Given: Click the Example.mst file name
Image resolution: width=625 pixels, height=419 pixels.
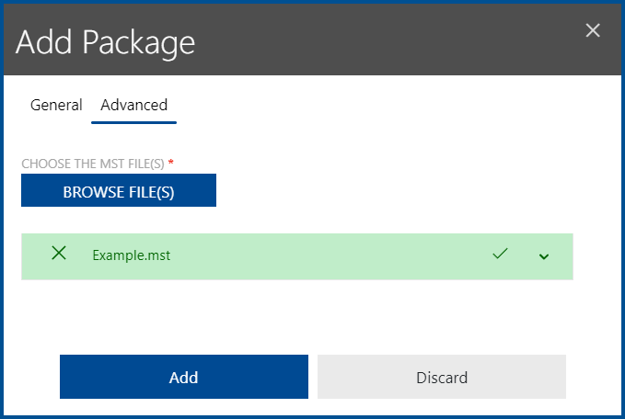Looking at the screenshot, I should click(x=131, y=255).
